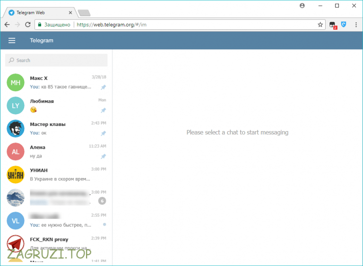Click the green padlock security icon
Screen dimensions: 363x266
40,25
